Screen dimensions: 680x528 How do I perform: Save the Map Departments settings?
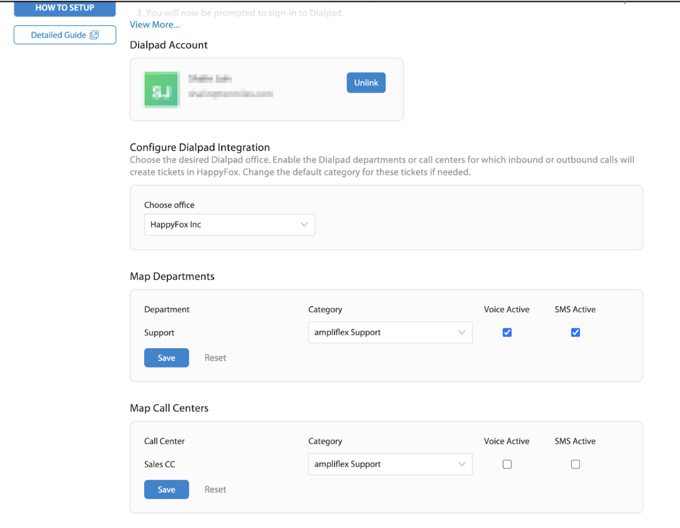[x=166, y=357]
